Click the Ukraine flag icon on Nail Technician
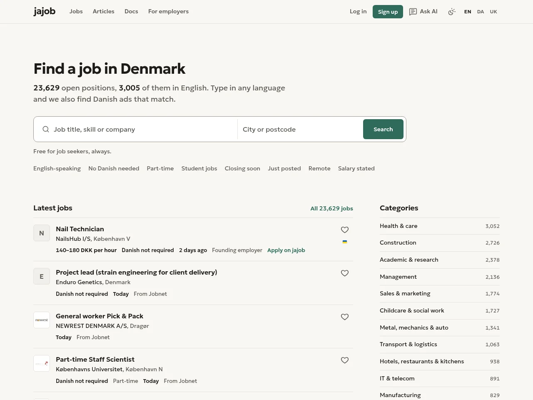 point(345,242)
